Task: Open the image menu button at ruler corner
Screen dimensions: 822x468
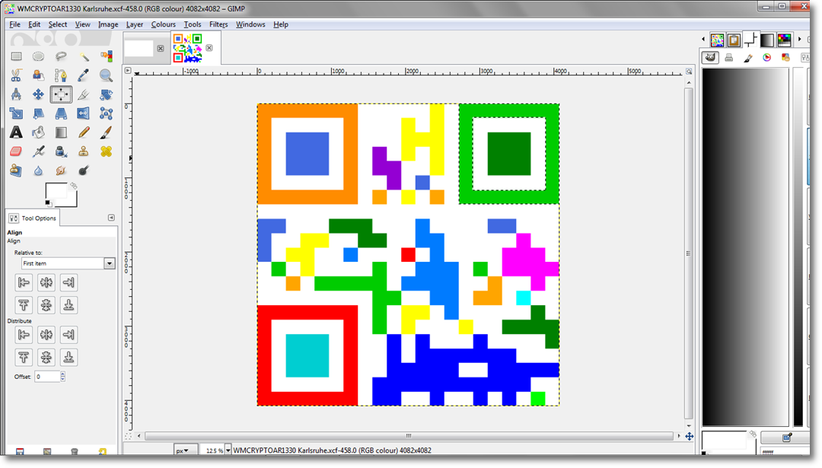Action: click(x=128, y=70)
